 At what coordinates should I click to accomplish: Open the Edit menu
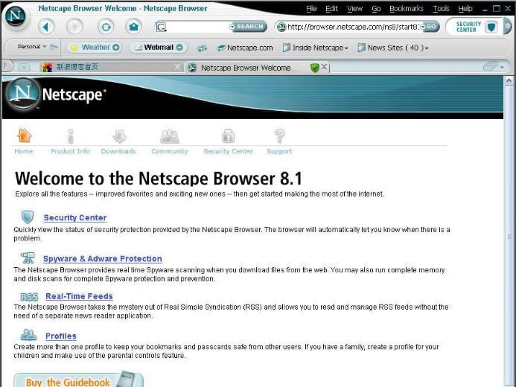(x=331, y=9)
